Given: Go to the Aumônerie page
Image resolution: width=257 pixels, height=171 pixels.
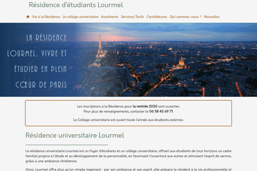Looking at the screenshot, I should pyautogui.click(x=110, y=17).
